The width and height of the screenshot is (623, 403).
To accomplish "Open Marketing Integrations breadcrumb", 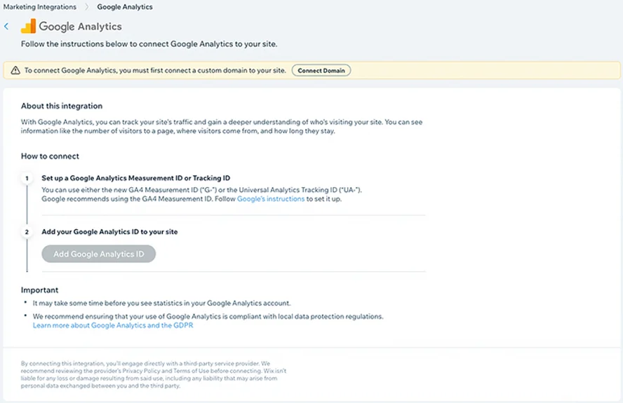I will tap(40, 7).
